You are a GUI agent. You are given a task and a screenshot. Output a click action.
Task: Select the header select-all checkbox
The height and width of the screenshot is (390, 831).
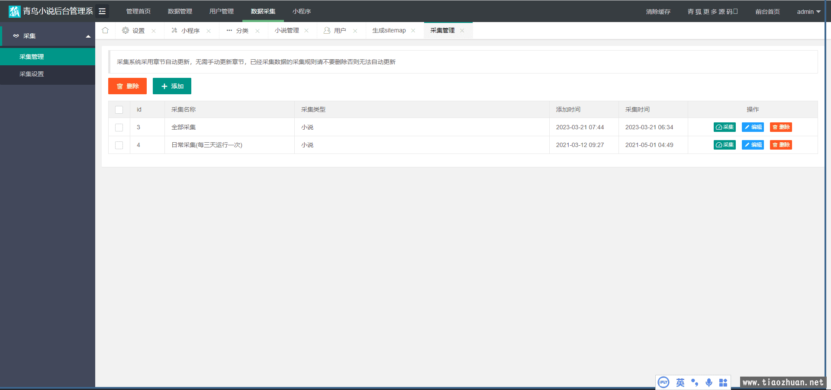119,110
